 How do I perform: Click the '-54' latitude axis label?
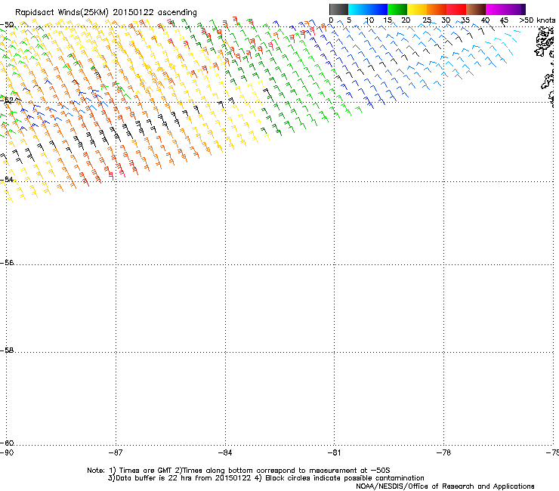(7, 179)
